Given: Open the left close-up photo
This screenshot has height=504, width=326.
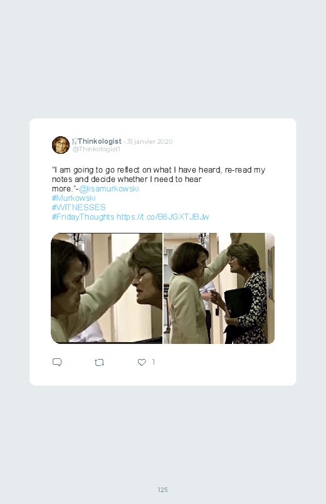Looking at the screenshot, I should tap(107, 288).
